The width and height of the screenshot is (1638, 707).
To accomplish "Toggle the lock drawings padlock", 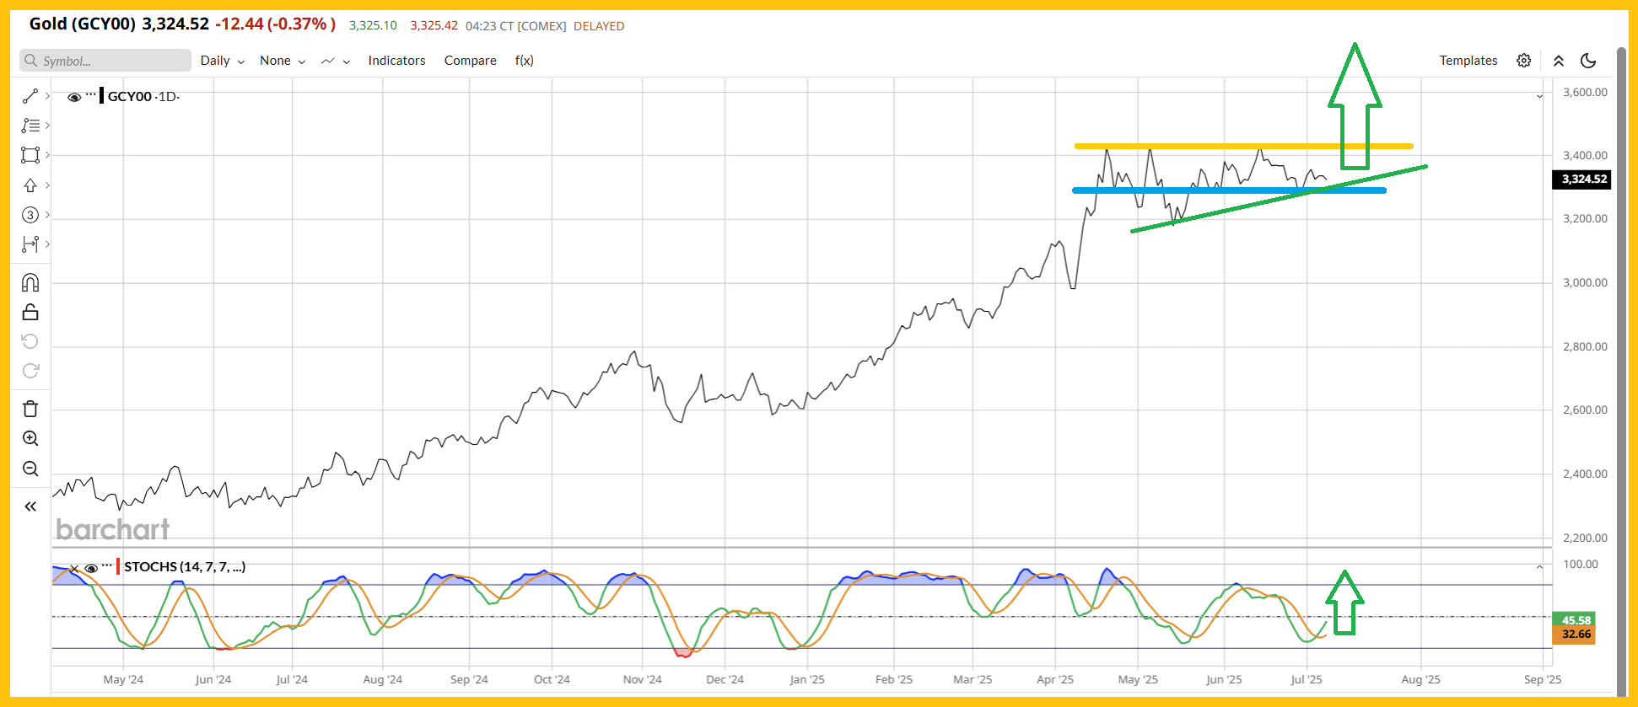I will (30, 313).
